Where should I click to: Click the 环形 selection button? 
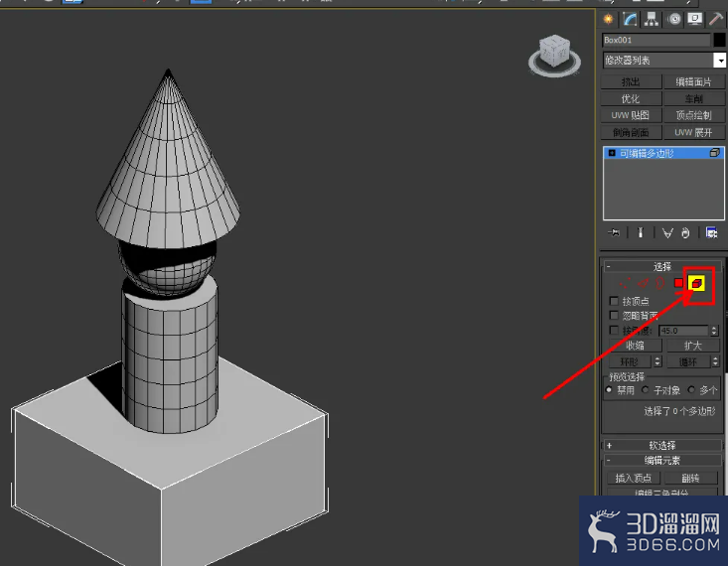pos(630,361)
